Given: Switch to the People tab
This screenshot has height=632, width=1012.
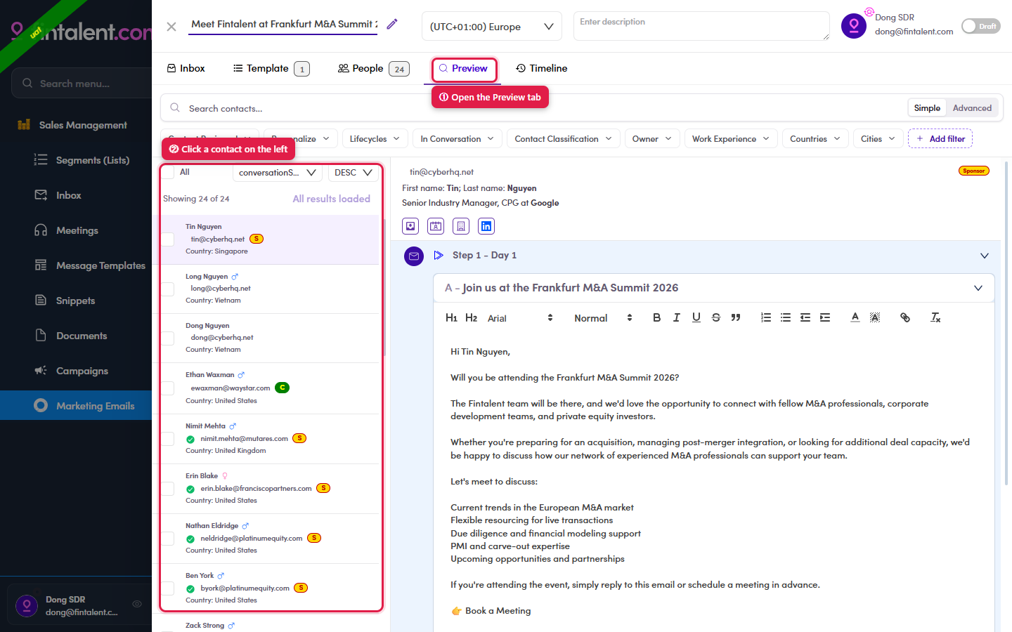Looking at the screenshot, I should (x=373, y=68).
